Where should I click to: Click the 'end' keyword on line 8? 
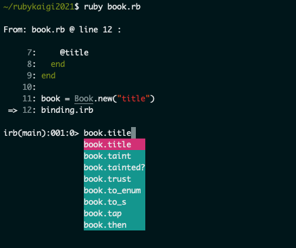pyautogui.click(x=58, y=64)
